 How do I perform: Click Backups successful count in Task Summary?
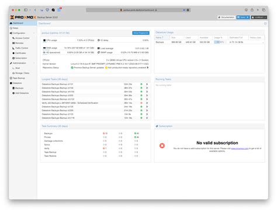coord(137,133)
